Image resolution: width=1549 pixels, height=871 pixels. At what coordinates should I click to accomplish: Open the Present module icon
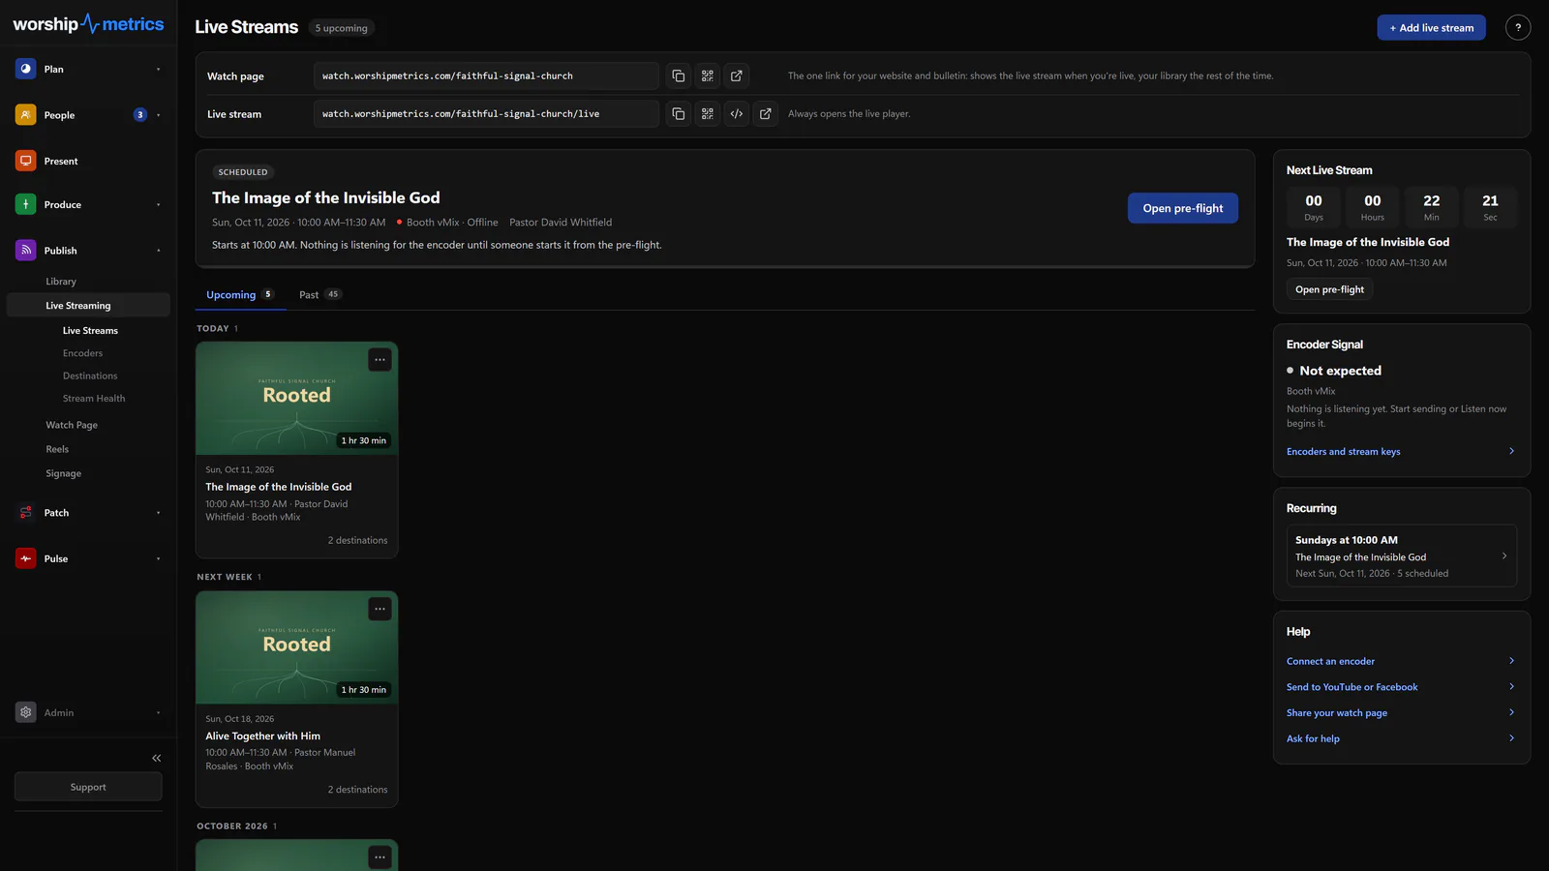coord(26,161)
